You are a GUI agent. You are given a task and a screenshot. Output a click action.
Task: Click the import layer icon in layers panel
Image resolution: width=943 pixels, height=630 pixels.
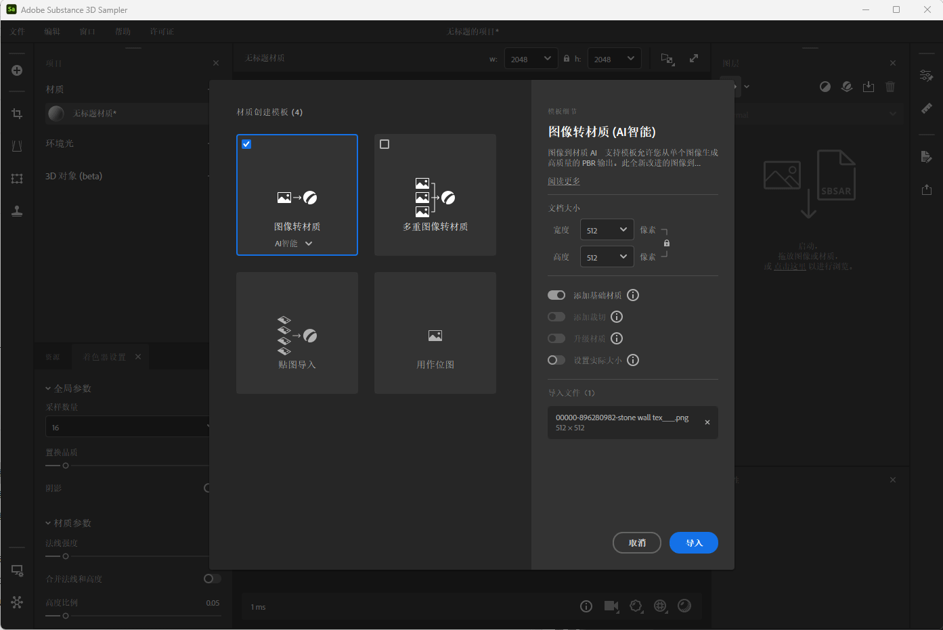[869, 87]
